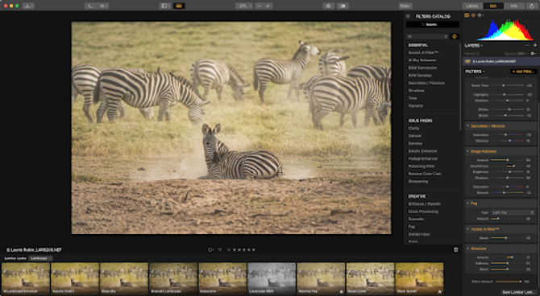Apply the Dramatic Landscape look thumbnail

point(173,278)
